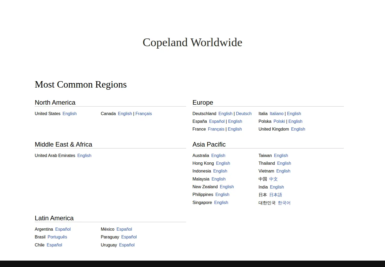Click the United Kingdom country label
Viewport: 385px width, 267px height.
click(274, 129)
